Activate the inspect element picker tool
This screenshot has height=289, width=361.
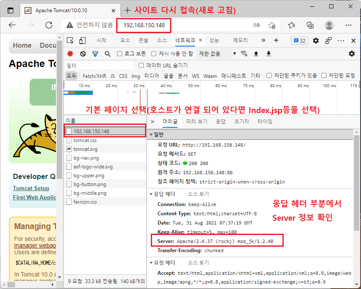click(x=70, y=41)
